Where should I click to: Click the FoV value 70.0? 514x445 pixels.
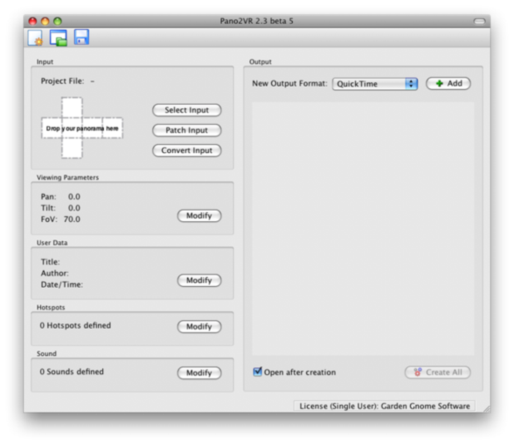(x=72, y=219)
